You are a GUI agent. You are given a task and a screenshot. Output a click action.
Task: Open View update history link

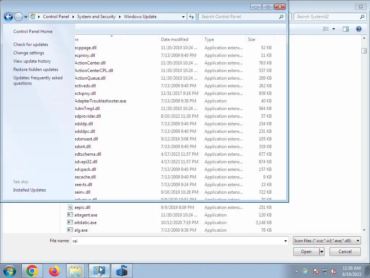[32, 61]
